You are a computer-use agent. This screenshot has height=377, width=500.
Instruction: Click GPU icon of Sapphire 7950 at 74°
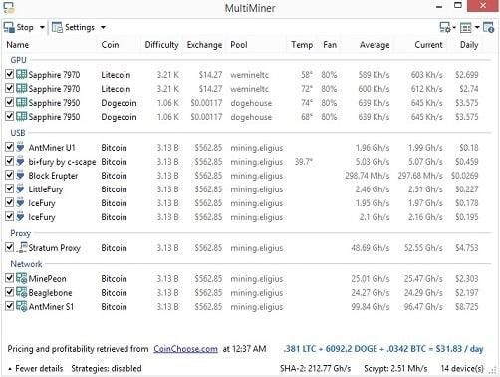(21, 102)
